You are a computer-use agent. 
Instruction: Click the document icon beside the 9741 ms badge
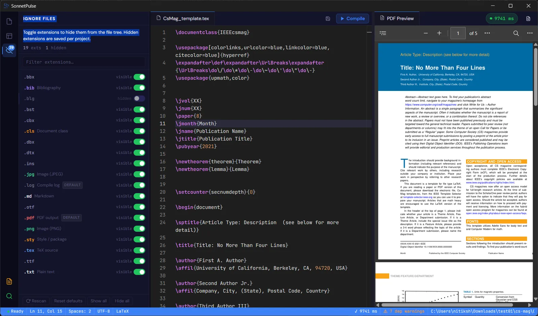tap(528, 19)
